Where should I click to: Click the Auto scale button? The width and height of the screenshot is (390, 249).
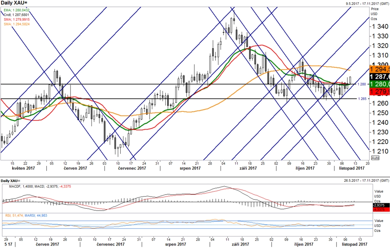click(x=375, y=158)
